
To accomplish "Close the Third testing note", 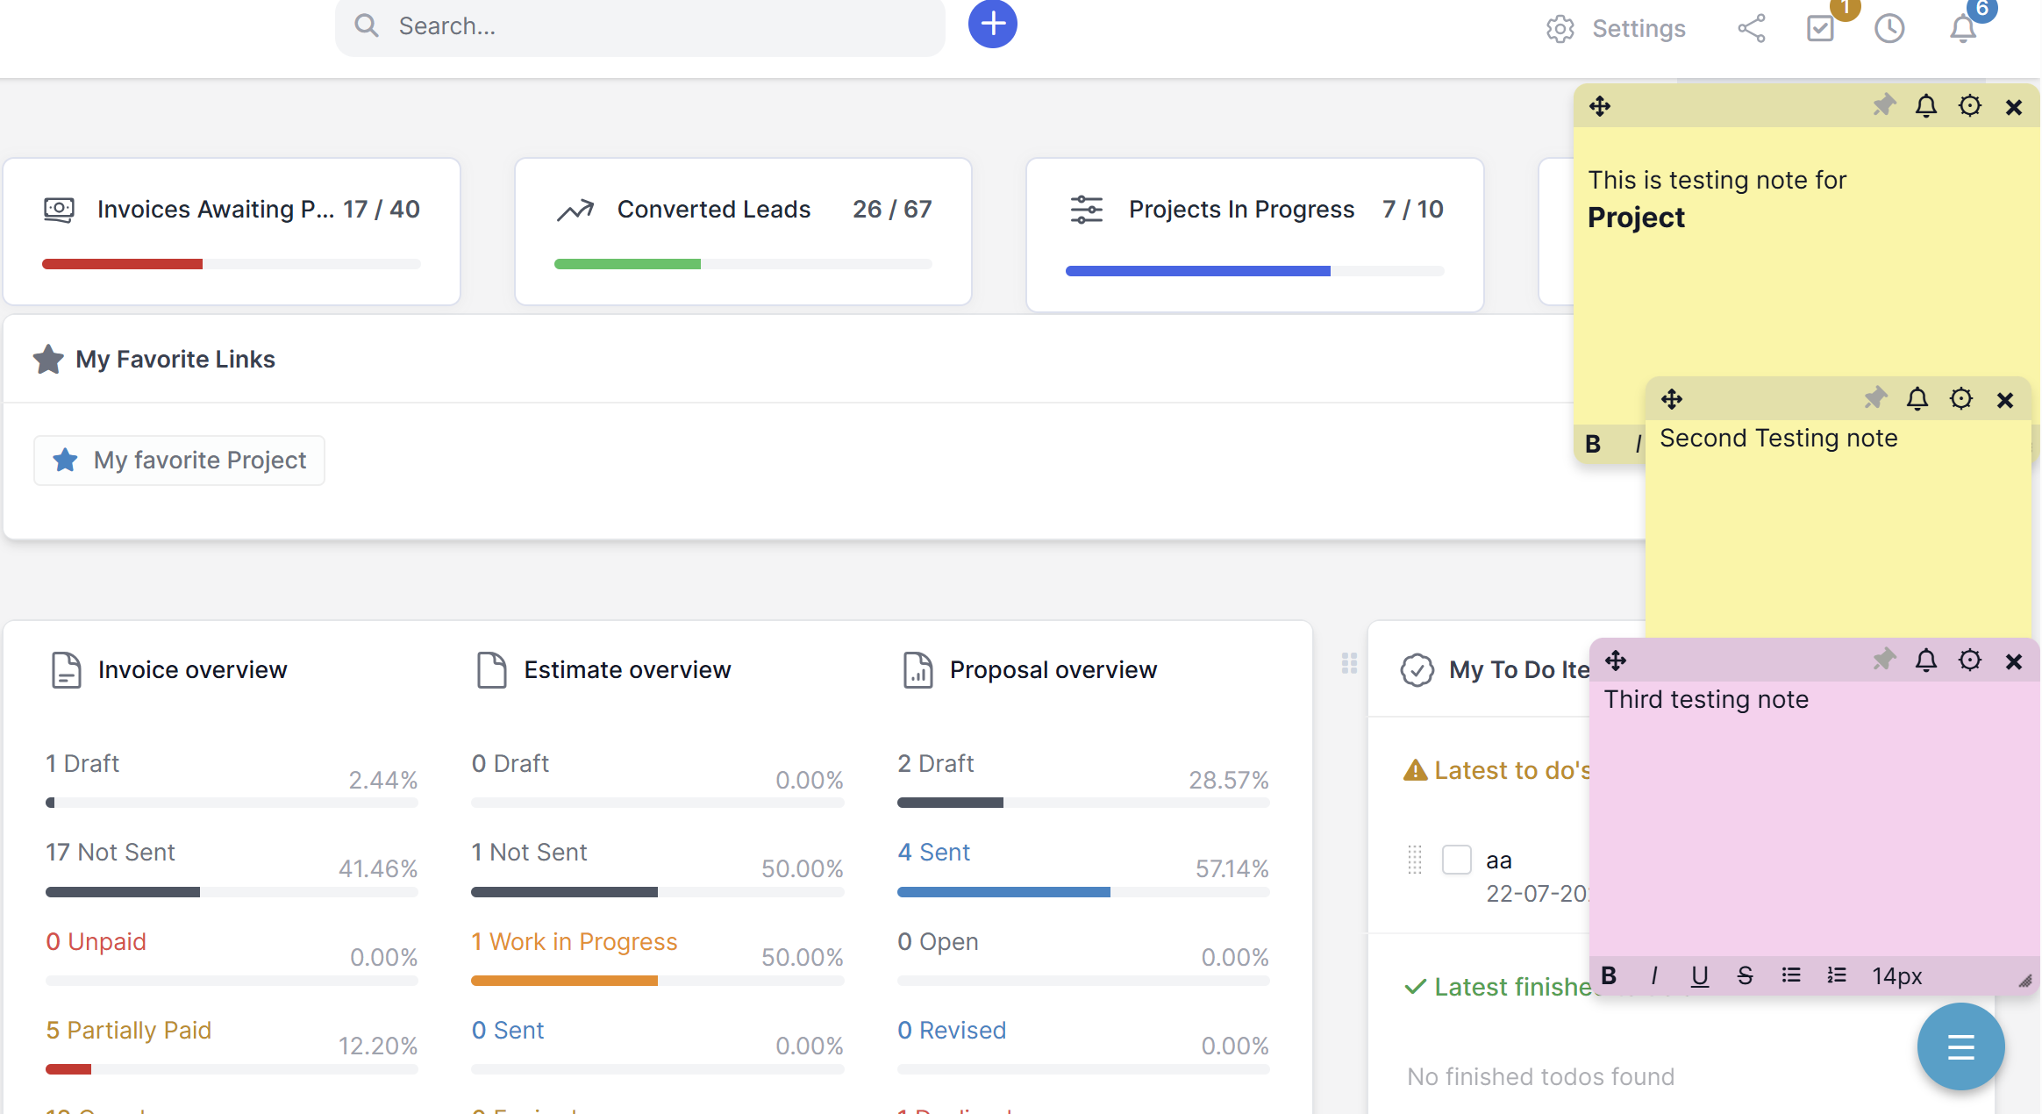I will pos(2014,661).
